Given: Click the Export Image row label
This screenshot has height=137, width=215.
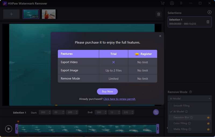Looking at the screenshot, I should [70, 70].
